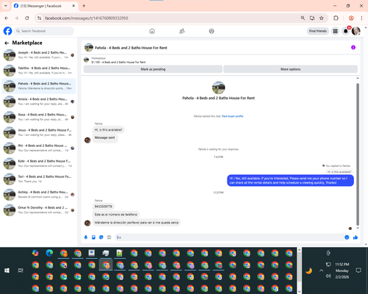Open the Tabitha conversation
This screenshot has height=294, width=368.
click(39, 71)
